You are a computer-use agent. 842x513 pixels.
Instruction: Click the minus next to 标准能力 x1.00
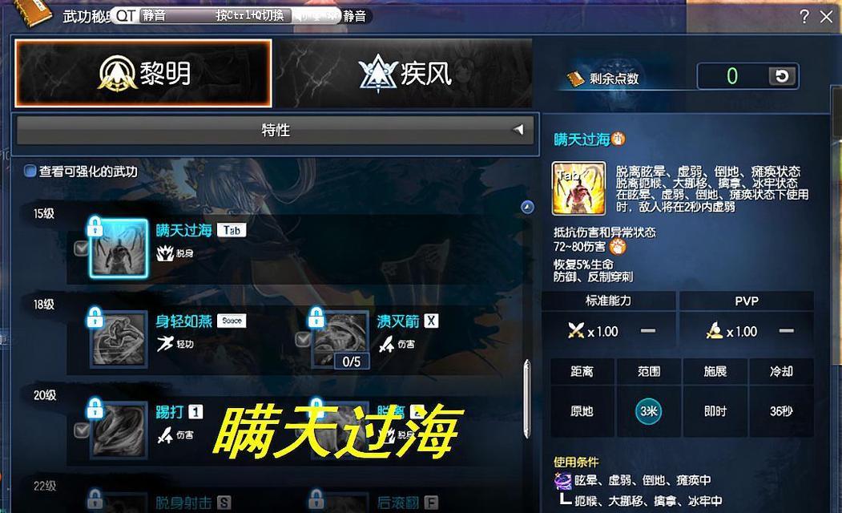(x=648, y=331)
